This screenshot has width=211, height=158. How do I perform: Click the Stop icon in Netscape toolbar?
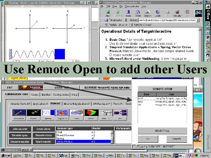pos(187,13)
